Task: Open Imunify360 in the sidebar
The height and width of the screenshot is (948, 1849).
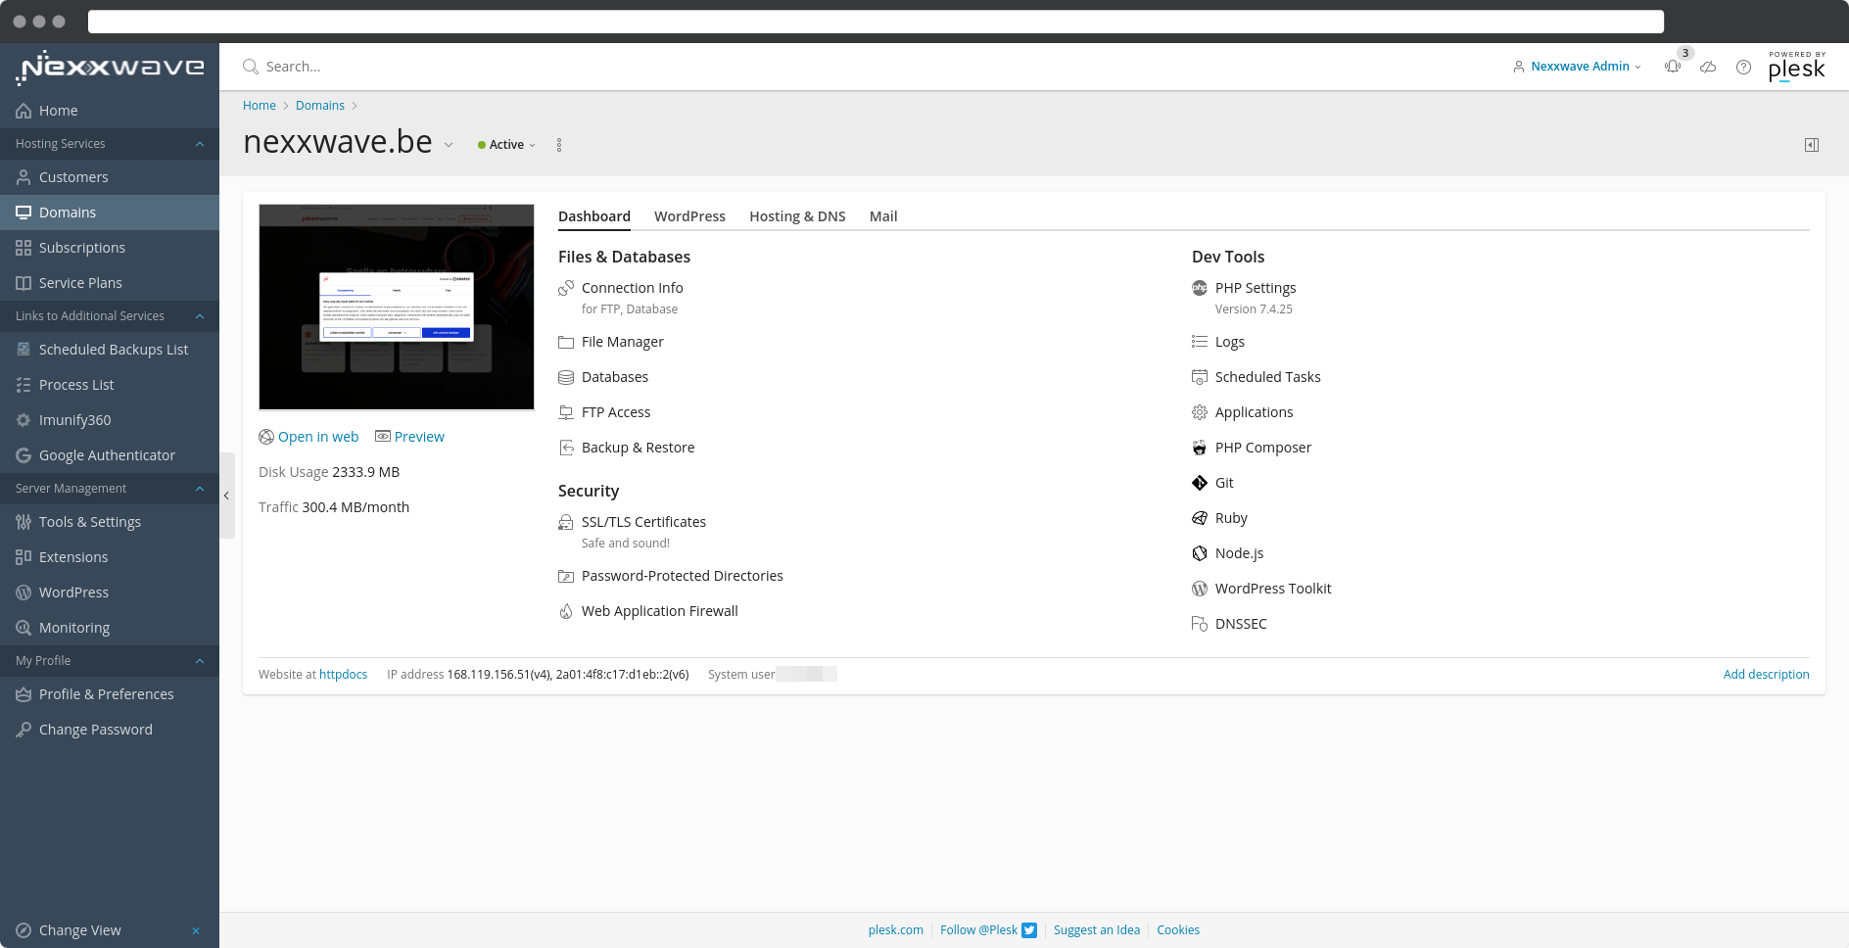Action: (x=110, y=420)
